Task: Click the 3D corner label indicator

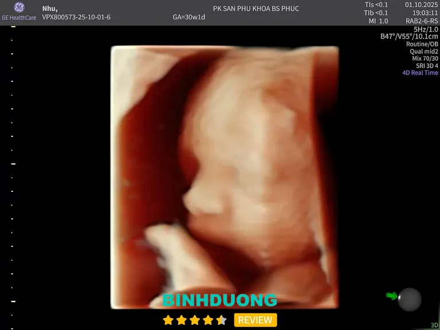Action: point(434,325)
